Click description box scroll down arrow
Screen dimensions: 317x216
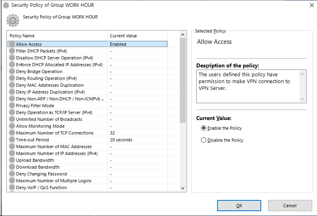(302, 99)
